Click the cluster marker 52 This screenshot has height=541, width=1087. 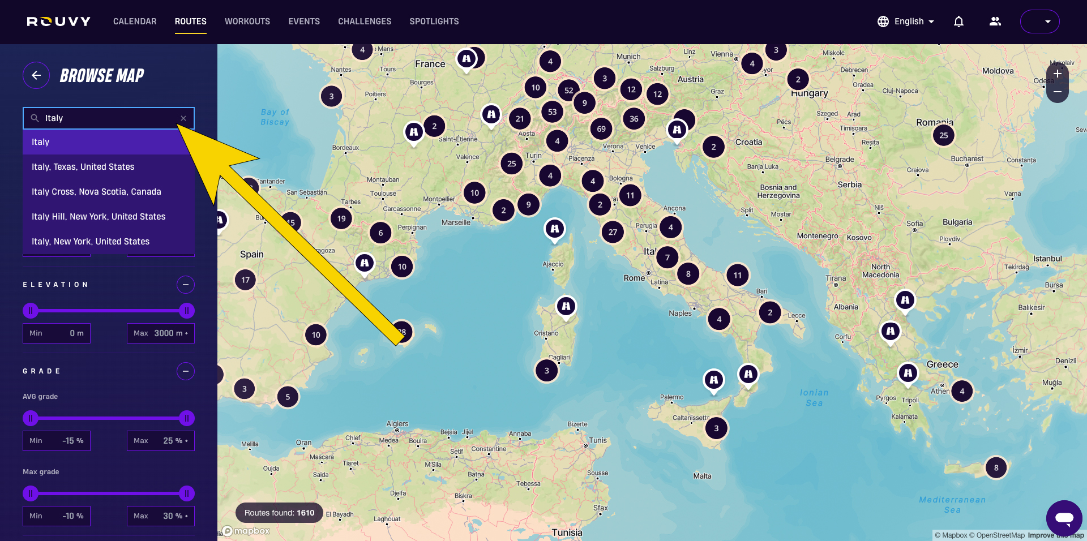(x=569, y=91)
